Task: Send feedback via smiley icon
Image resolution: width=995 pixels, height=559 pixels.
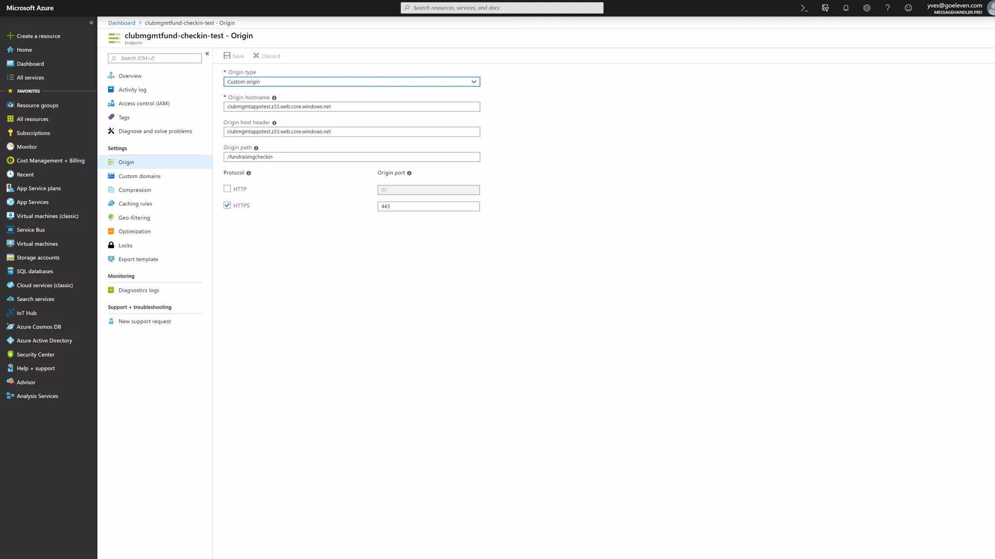Action: click(x=908, y=8)
